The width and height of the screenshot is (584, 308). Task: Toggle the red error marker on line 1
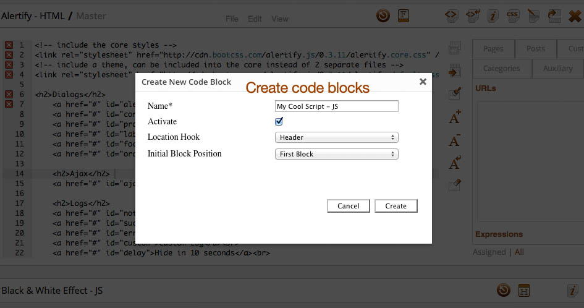click(9, 45)
